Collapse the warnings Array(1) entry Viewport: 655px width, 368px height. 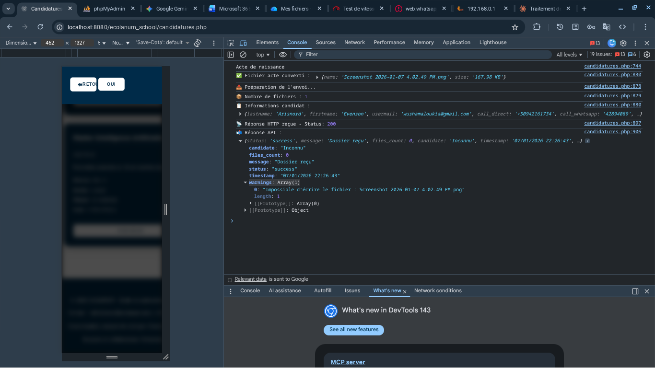pyautogui.click(x=246, y=183)
